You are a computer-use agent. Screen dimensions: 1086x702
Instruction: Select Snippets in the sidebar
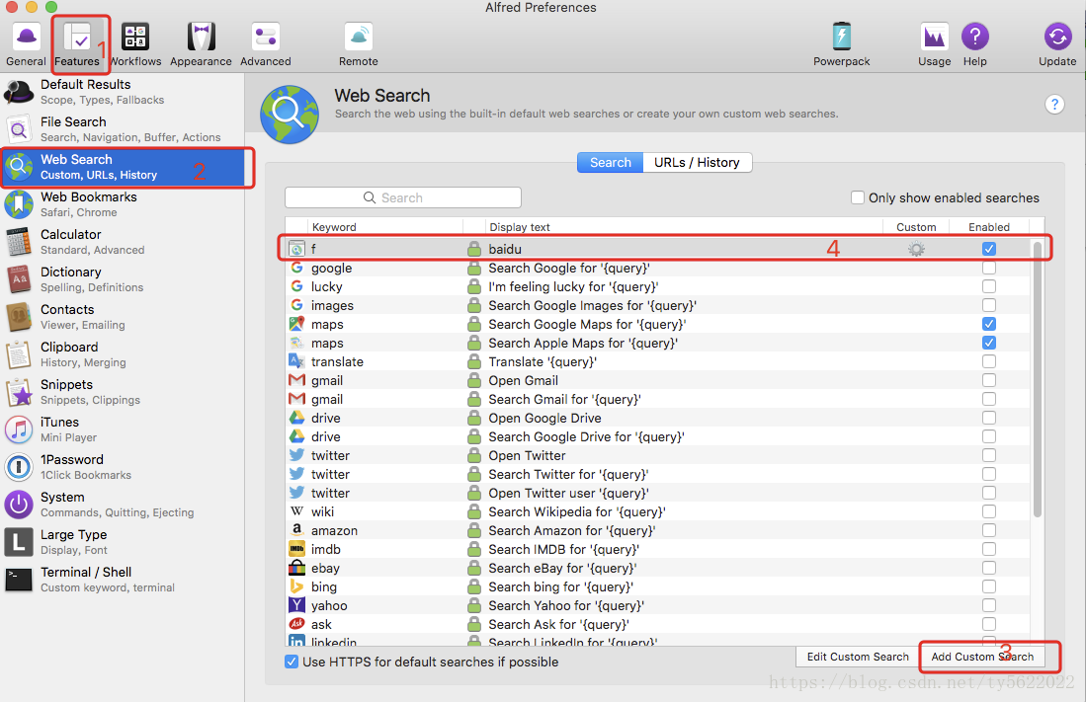point(122,392)
